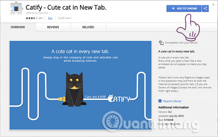Click the '4,428 users' text
This screenshot has width=218, height=137.
[65, 18]
